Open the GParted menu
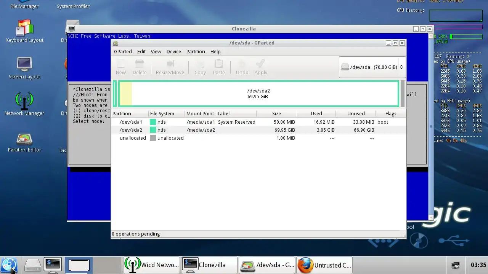Image resolution: width=488 pixels, height=274 pixels. tap(123, 51)
